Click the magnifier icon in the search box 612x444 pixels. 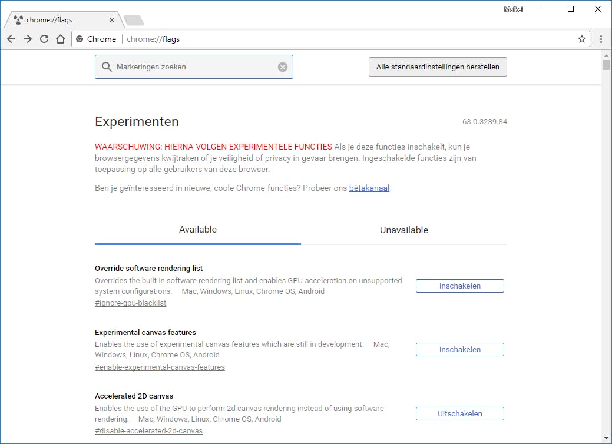pos(107,67)
